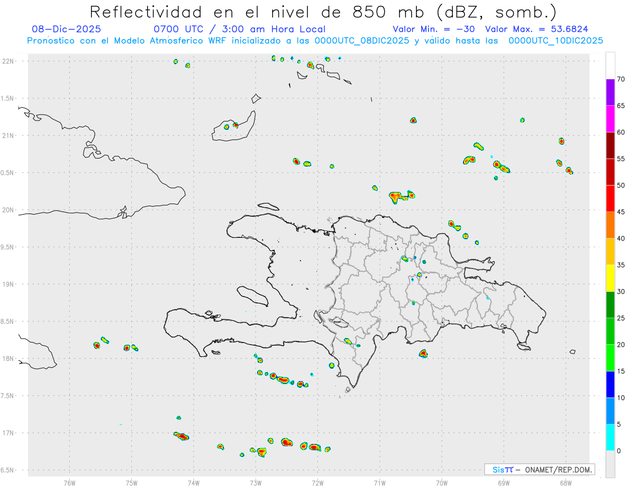Click the "22N" latitude label

coord(8,61)
